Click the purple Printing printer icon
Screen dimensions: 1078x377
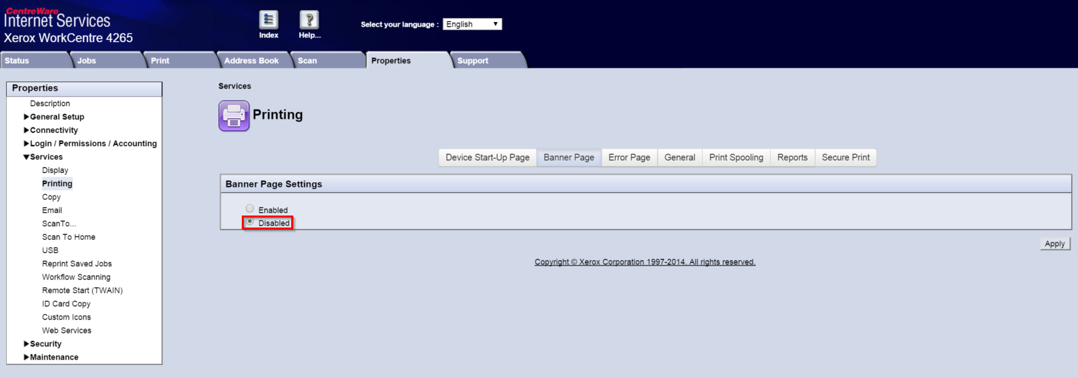[234, 116]
